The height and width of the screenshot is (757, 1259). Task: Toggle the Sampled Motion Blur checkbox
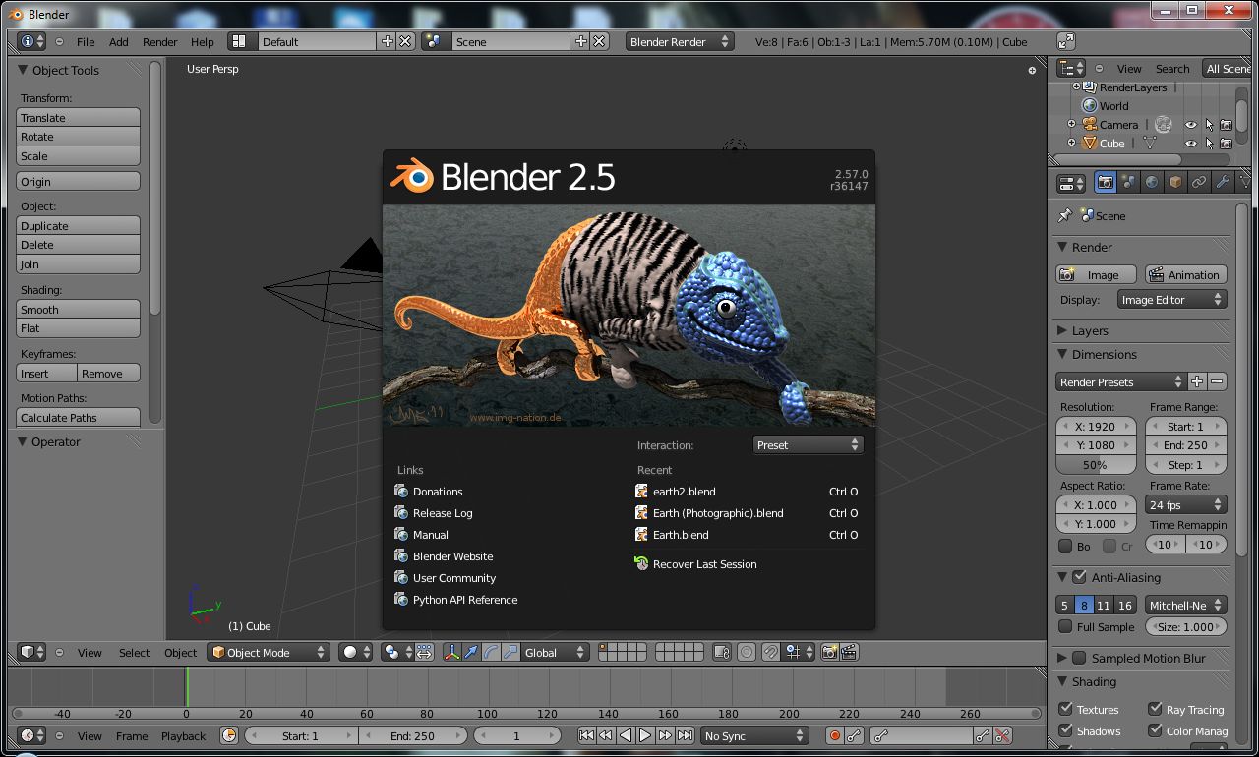click(1079, 658)
